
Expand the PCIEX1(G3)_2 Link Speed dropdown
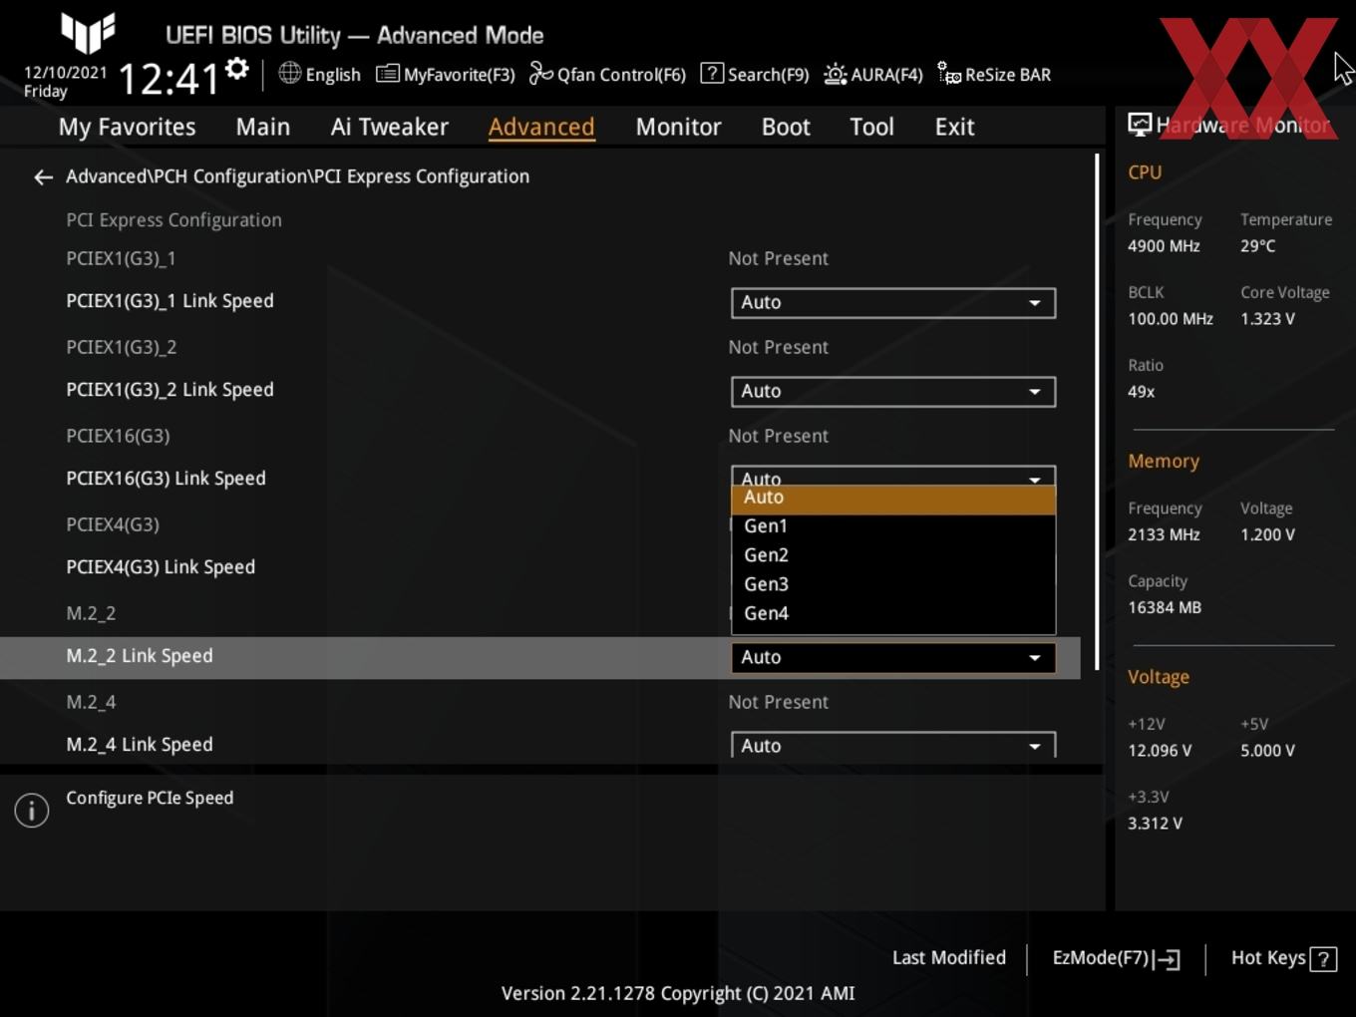coord(893,391)
